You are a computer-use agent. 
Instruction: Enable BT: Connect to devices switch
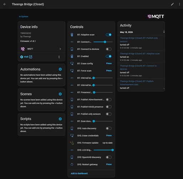point(108,49)
